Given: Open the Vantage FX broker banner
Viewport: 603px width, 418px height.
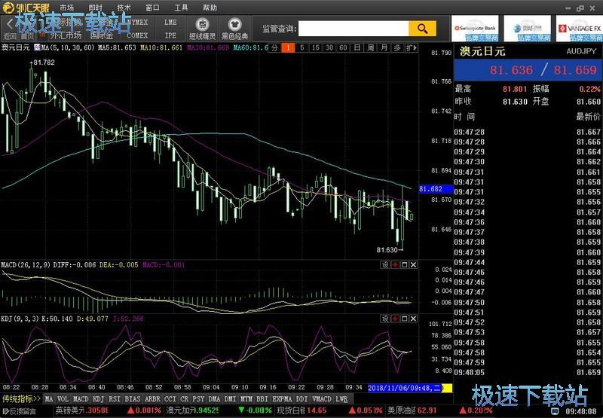Looking at the screenshot, I should coord(579,29).
